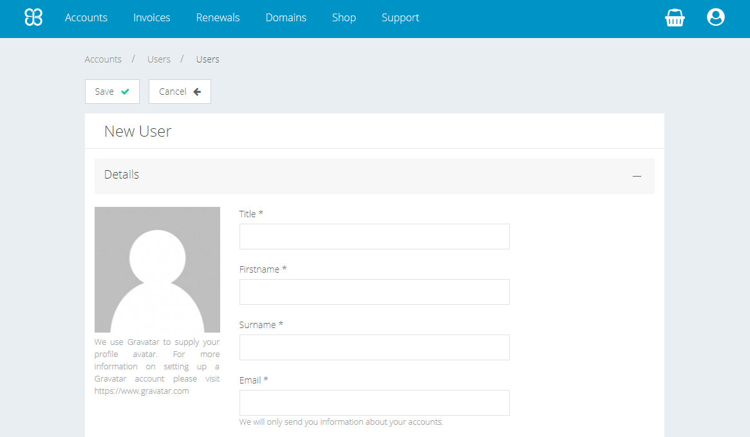750x437 pixels.
Task: Click the back arrow on Cancel
Action: coord(197,92)
